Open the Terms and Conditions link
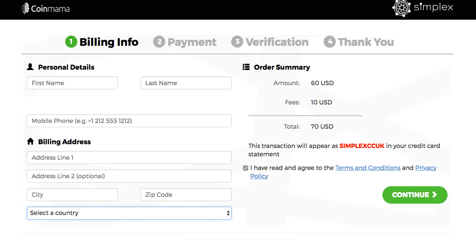 tap(368, 168)
